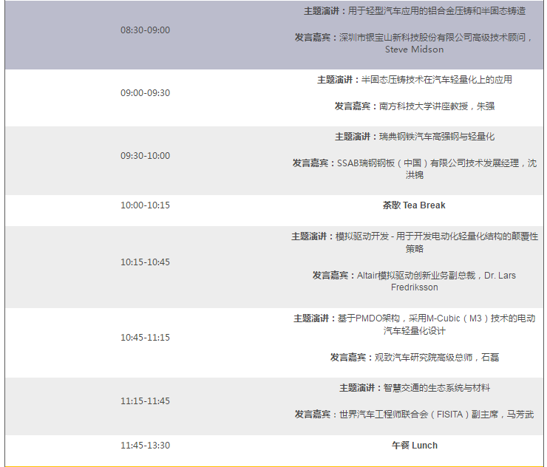
Task: Select the Altair speaker line with Dr. Lars
Action: pyautogui.click(x=414, y=276)
